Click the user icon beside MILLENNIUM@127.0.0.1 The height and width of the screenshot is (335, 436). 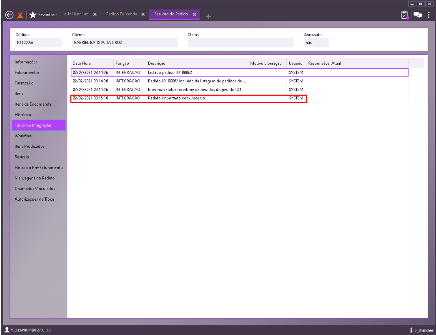[7, 330]
